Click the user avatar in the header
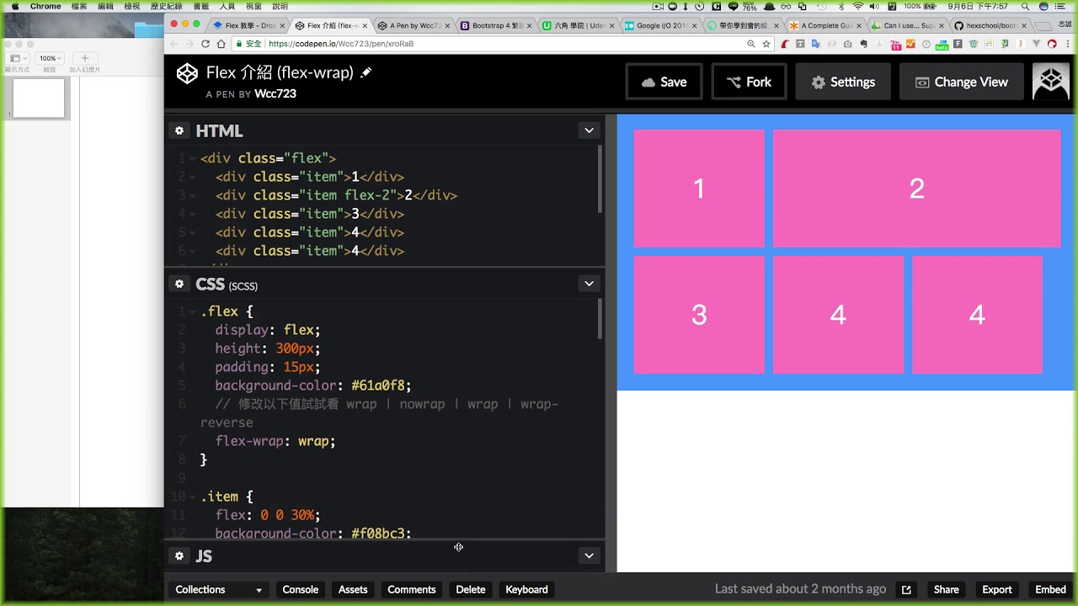 click(x=1051, y=82)
